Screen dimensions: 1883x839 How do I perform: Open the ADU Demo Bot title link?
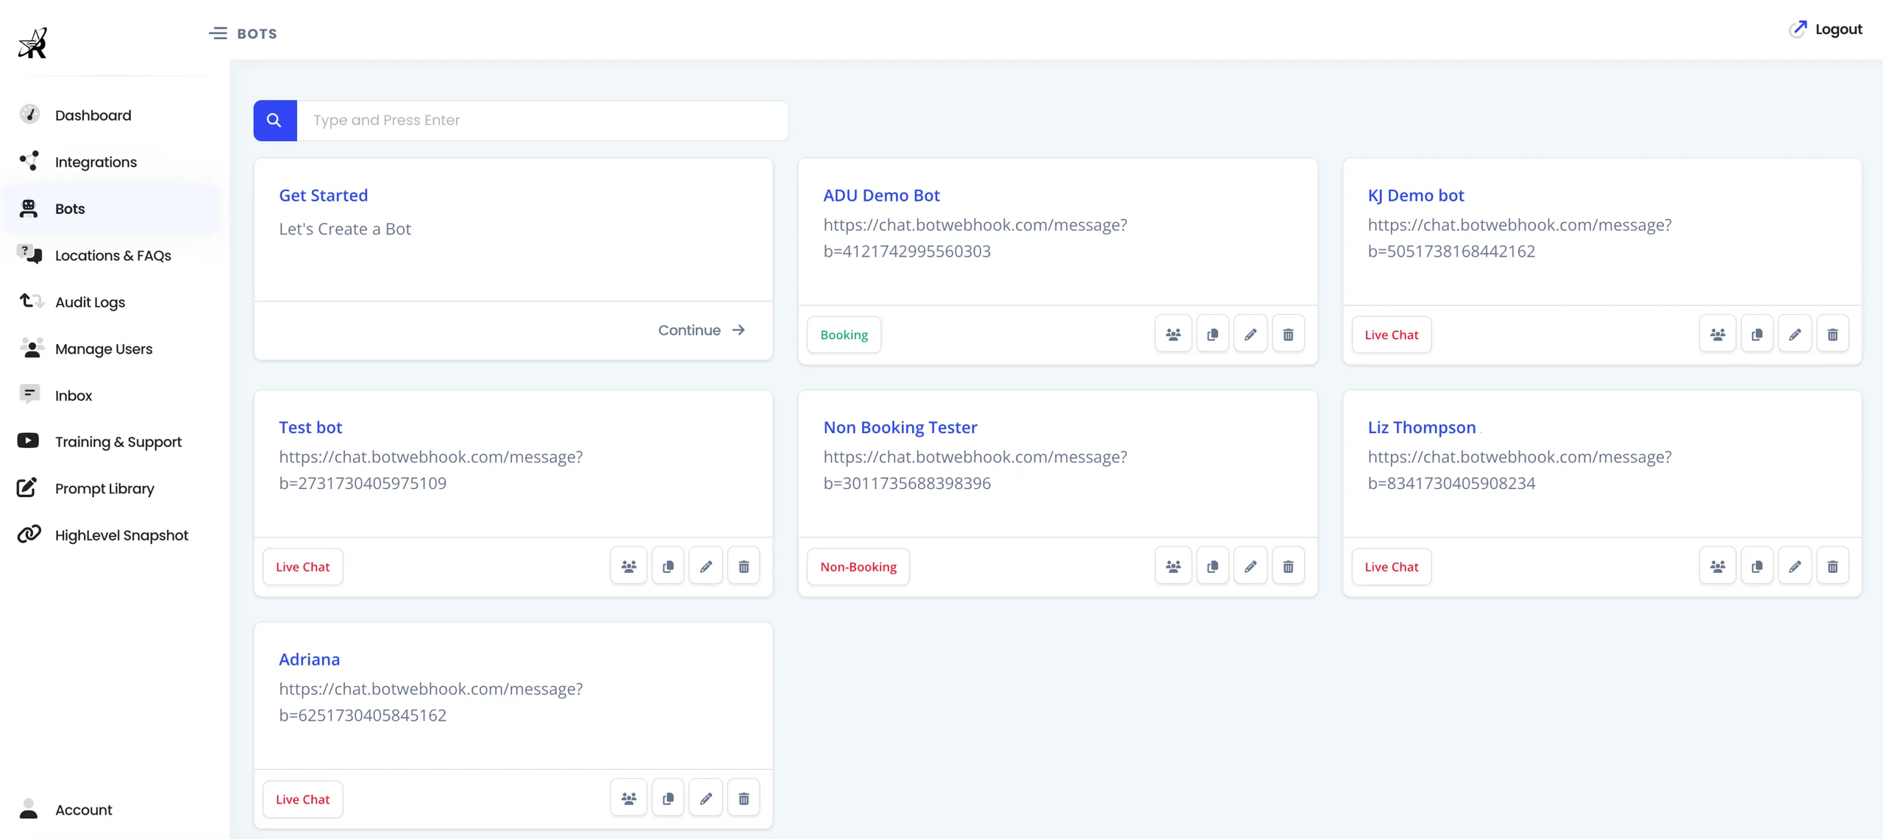pyautogui.click(x=881, y=196)
